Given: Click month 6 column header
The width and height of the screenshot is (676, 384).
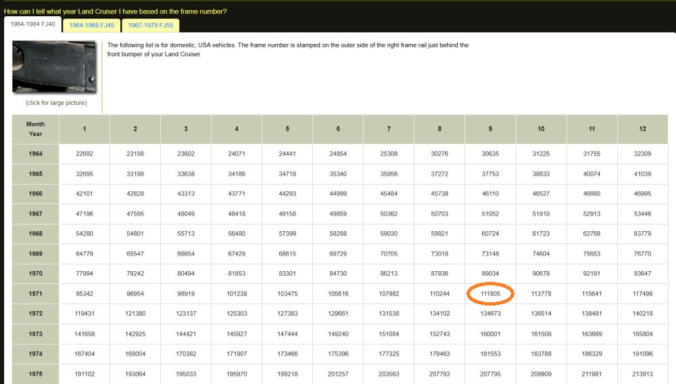Looking at the screenshot, I should 338,129.
